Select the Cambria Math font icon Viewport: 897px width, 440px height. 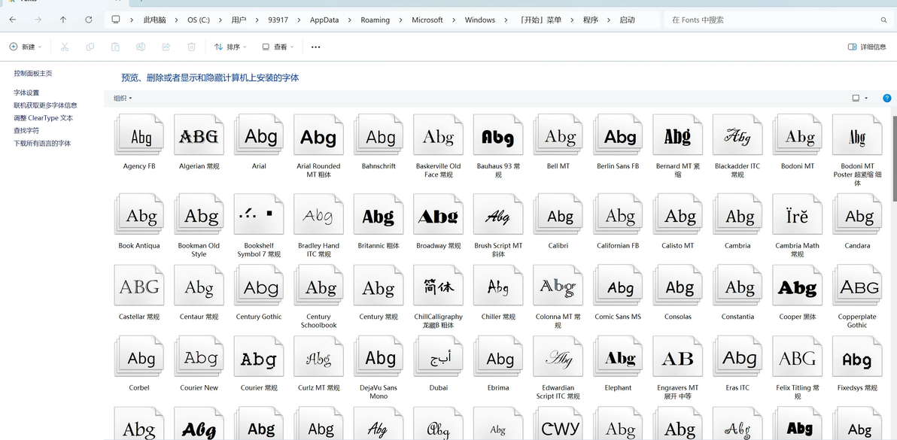click(798, 214)
